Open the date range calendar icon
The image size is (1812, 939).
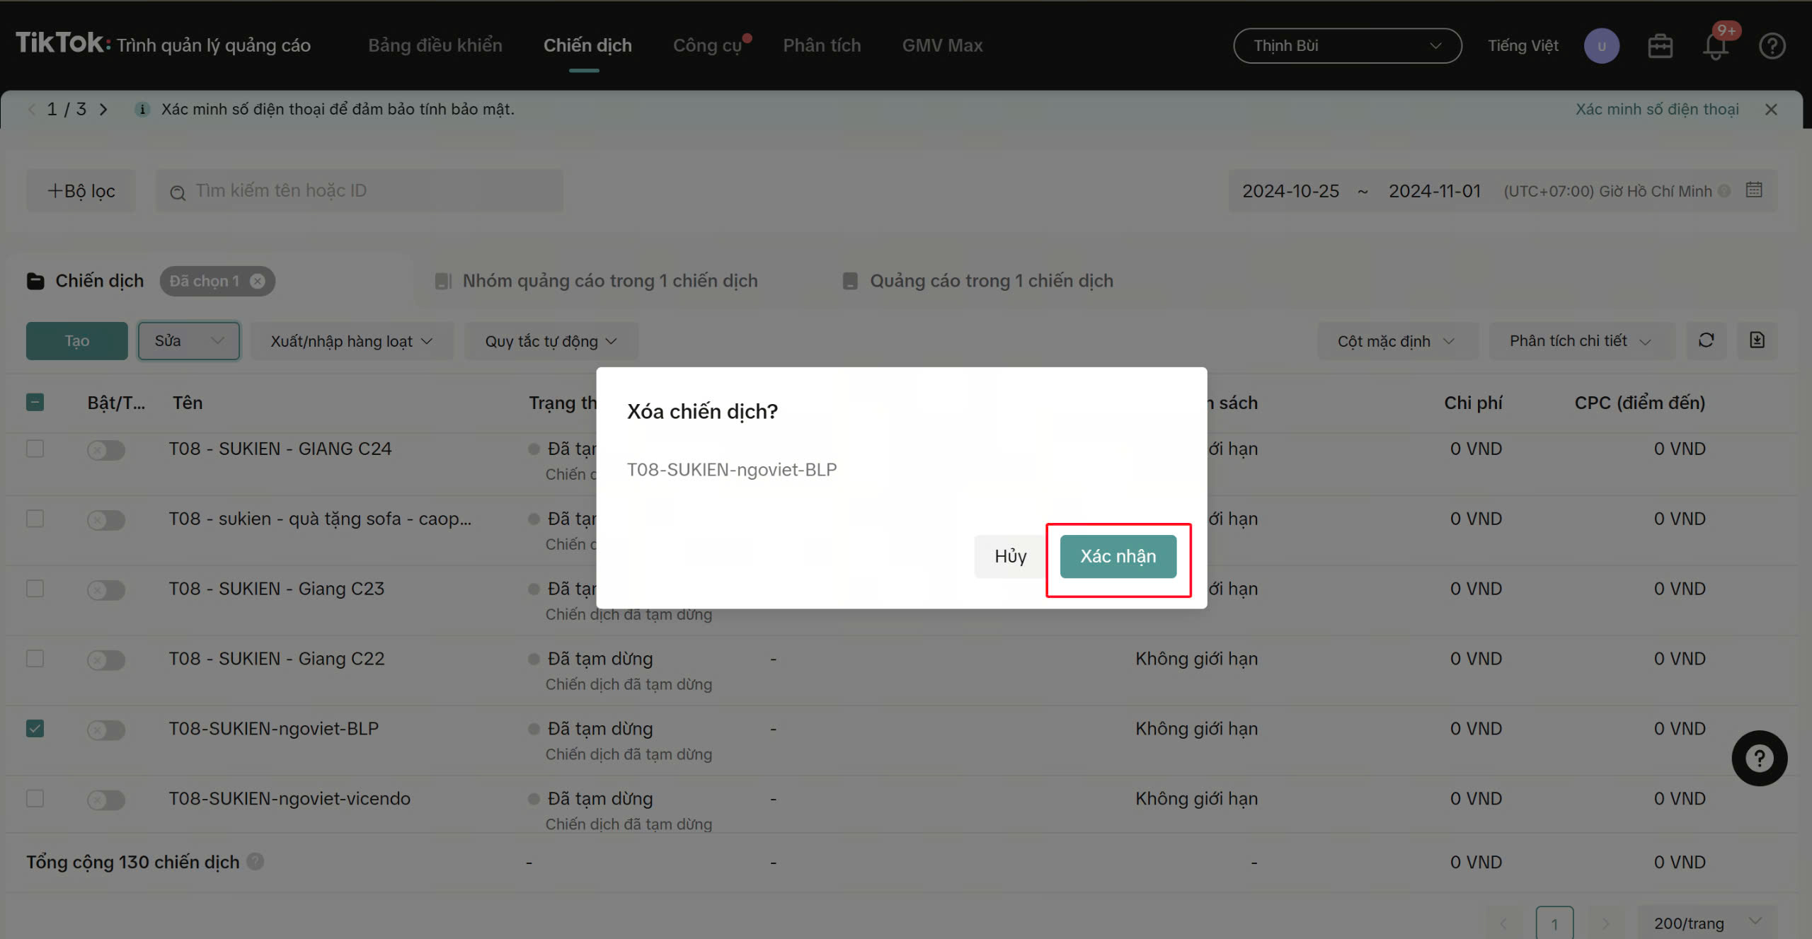tap(1754, 190)
